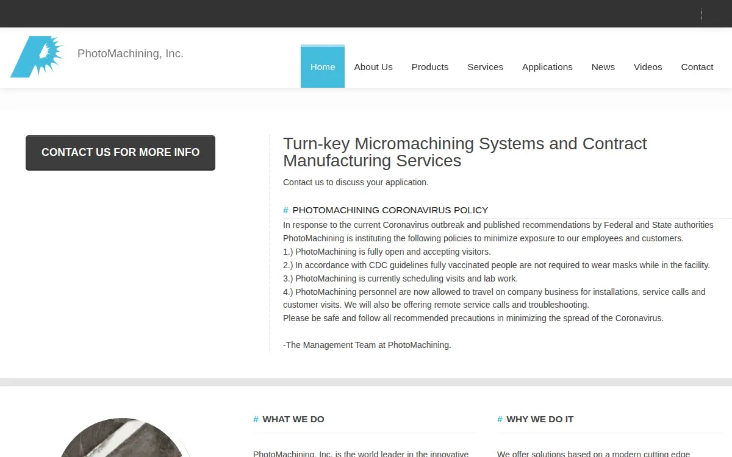Select the Home menu item

[323, 67]
